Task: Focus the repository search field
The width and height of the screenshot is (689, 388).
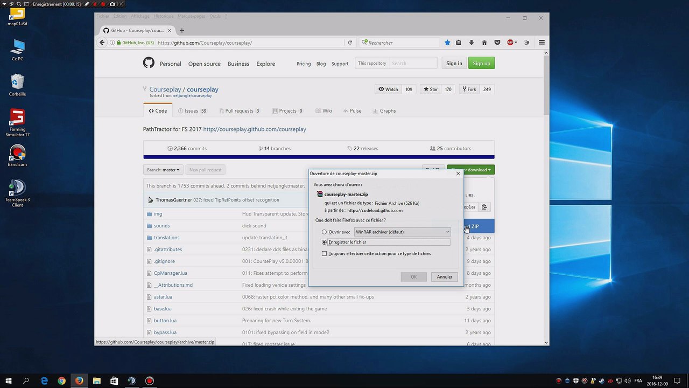Action: pyautogui.click(x=413, y=63)
